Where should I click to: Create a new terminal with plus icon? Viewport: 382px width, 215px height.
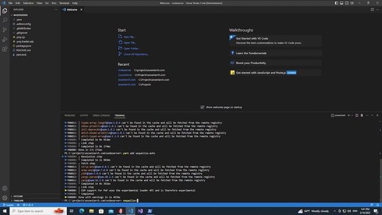[x=349, y=115]
